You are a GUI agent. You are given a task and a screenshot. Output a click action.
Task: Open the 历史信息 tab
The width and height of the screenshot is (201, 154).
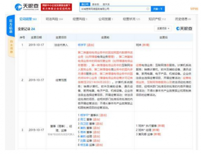pyautogui.click(x=183, y=19)
